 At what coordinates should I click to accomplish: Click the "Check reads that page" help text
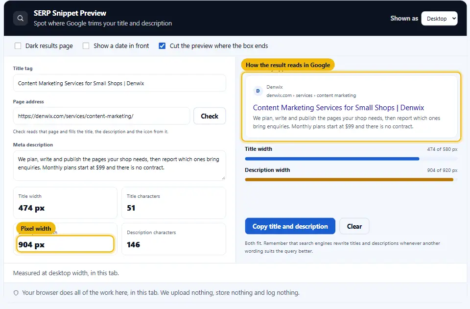point(91,132)
